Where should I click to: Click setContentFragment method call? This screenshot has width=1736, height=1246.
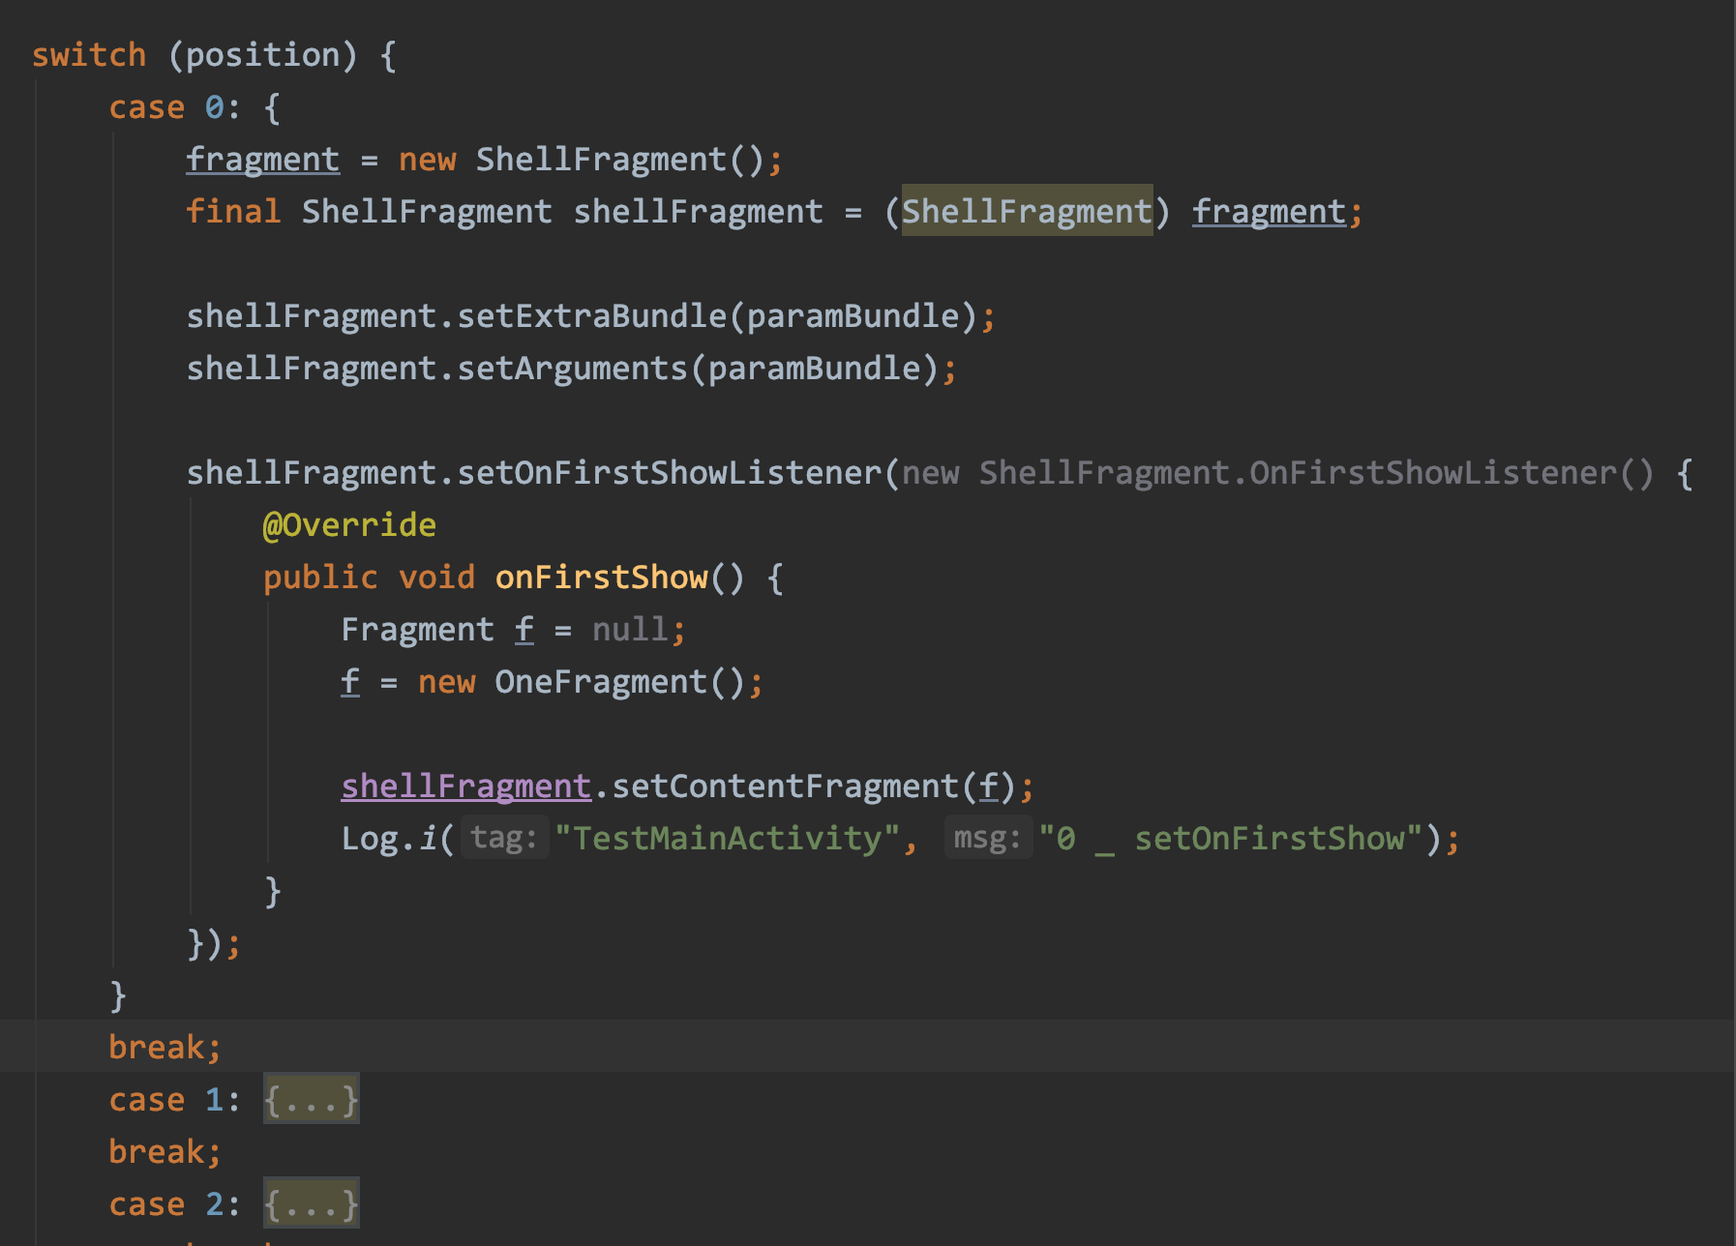785,786
